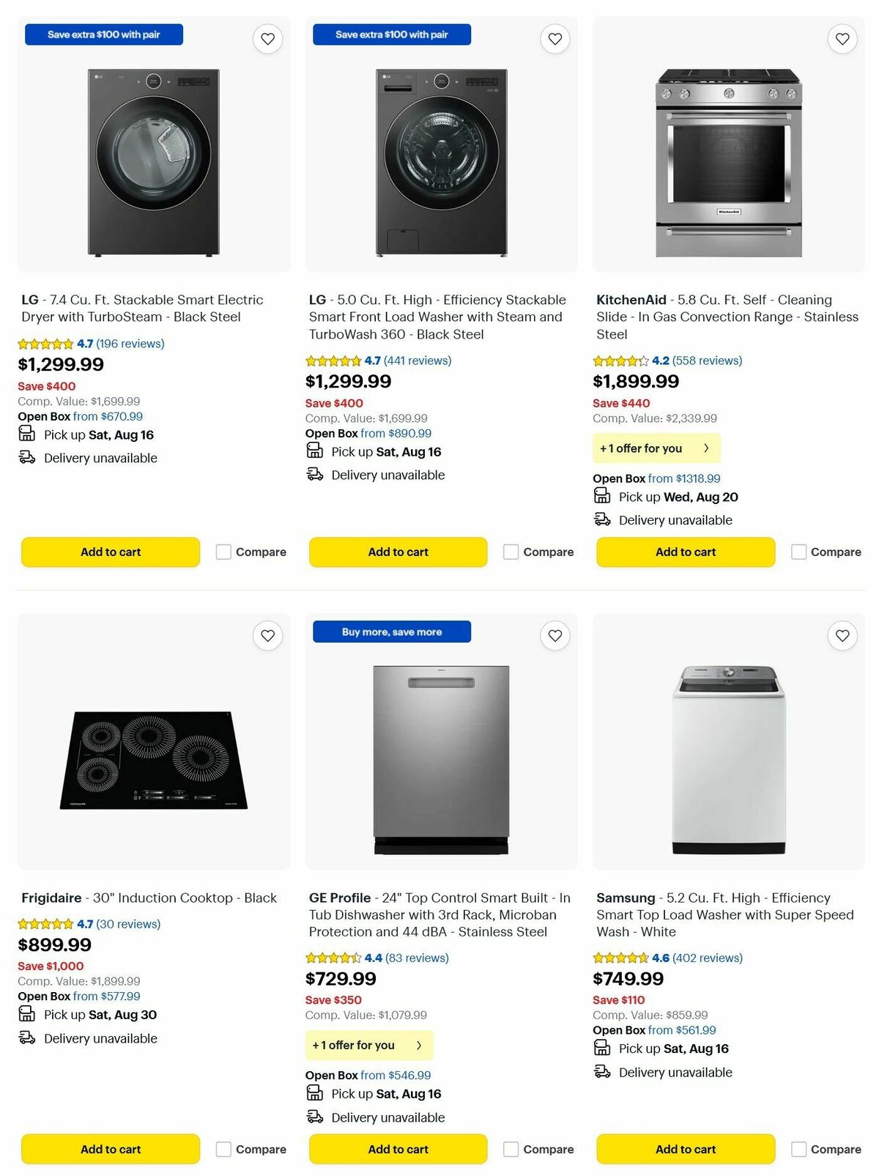
Task: Enable Compare on the KitchenAid range
Action: [x=798, y=551]
